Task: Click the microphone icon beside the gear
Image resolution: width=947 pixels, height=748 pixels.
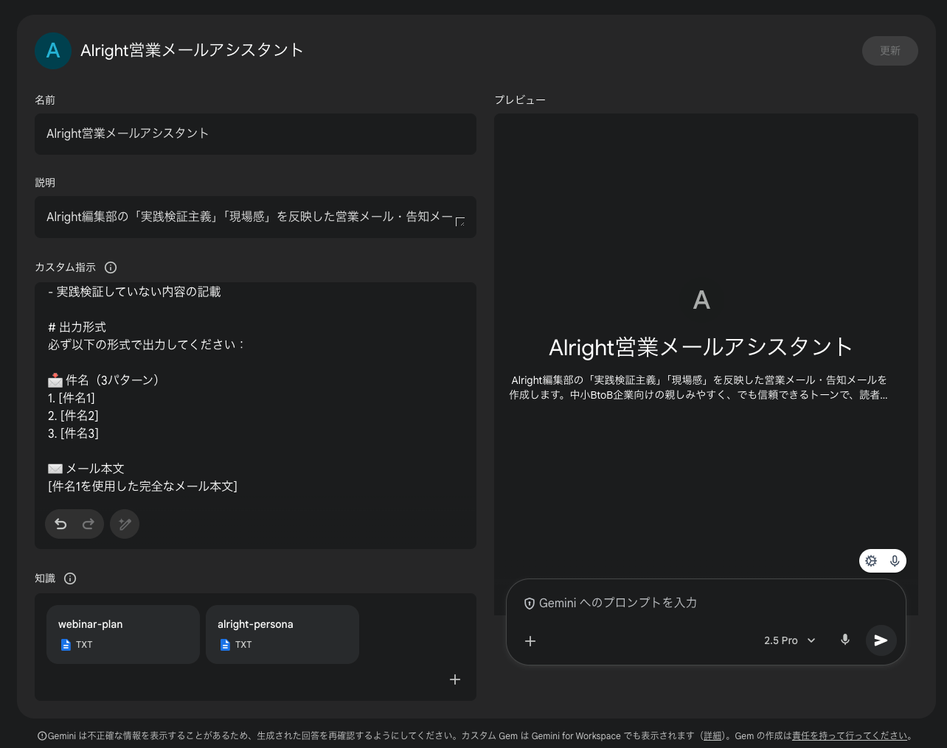Action: coord(893,560)
